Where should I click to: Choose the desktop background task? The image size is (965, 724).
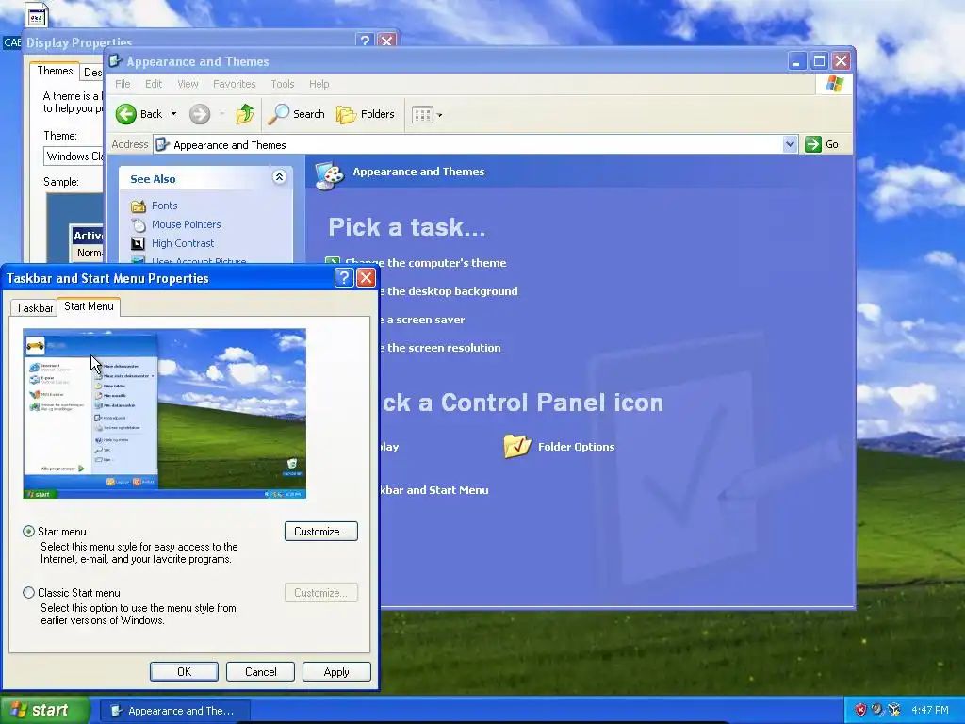pos(450,291)
